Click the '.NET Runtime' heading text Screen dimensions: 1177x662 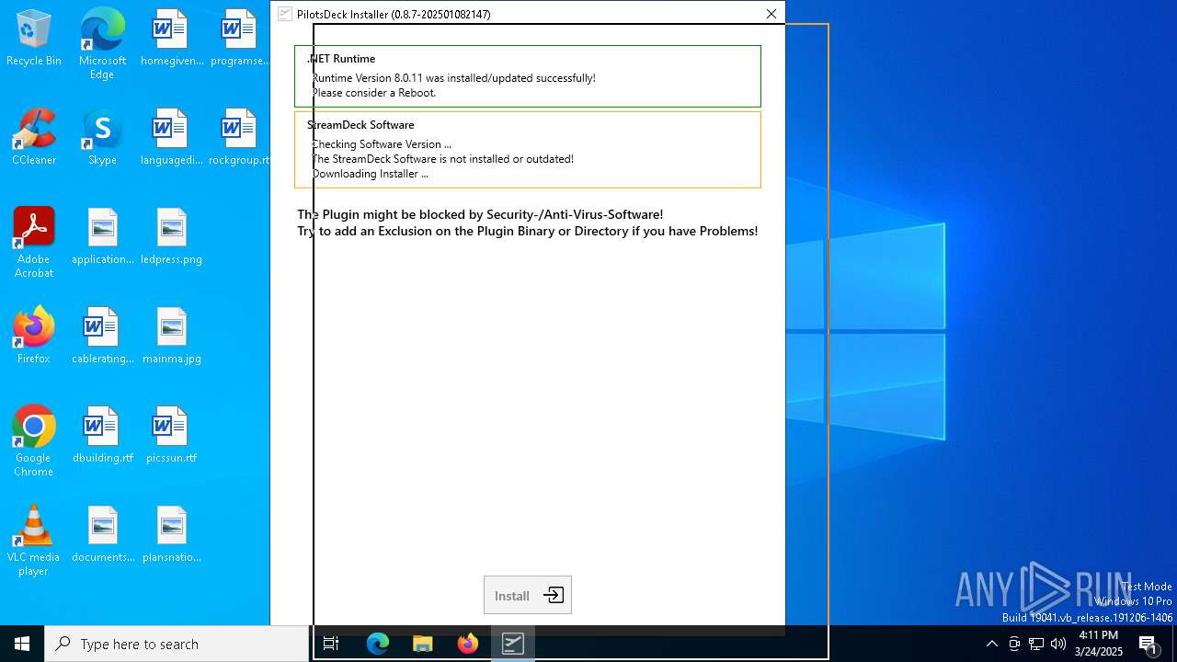[341, 59]
